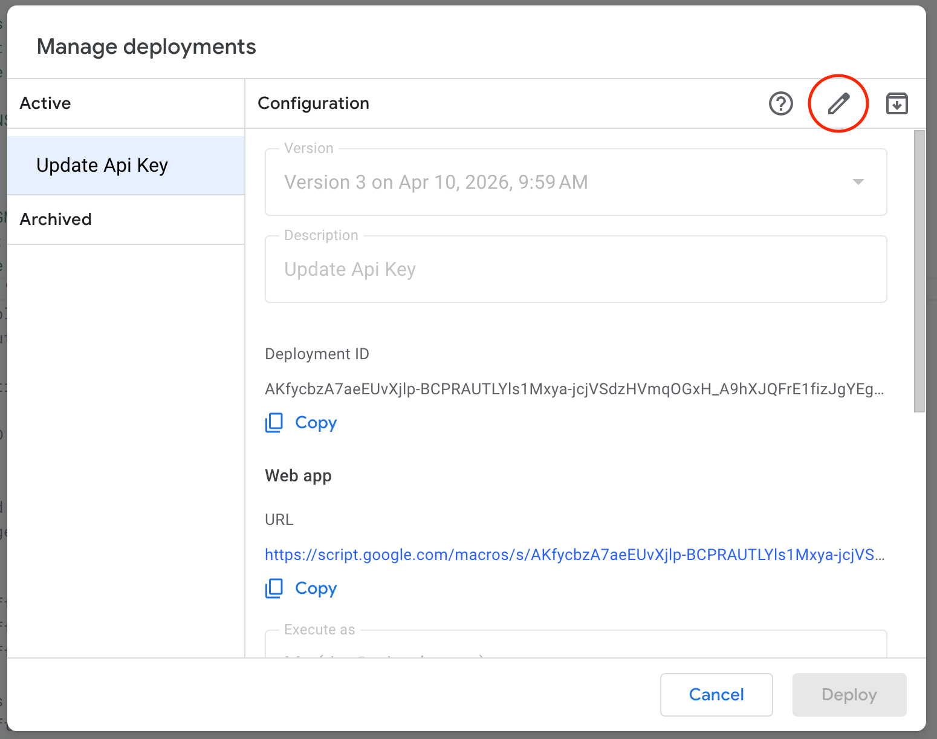The image size is (937, 739).
Task: Click the Copy link below the Deployment ID
Action: 316,422
